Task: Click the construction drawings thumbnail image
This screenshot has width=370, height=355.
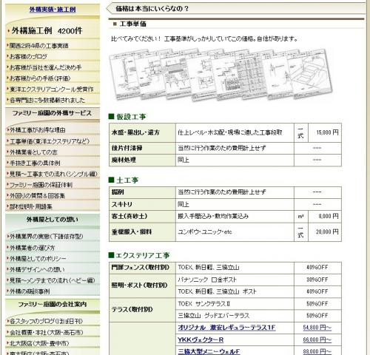Action: [221, 75]
